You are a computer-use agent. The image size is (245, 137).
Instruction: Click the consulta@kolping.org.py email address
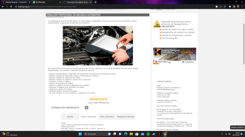(166, 89)
